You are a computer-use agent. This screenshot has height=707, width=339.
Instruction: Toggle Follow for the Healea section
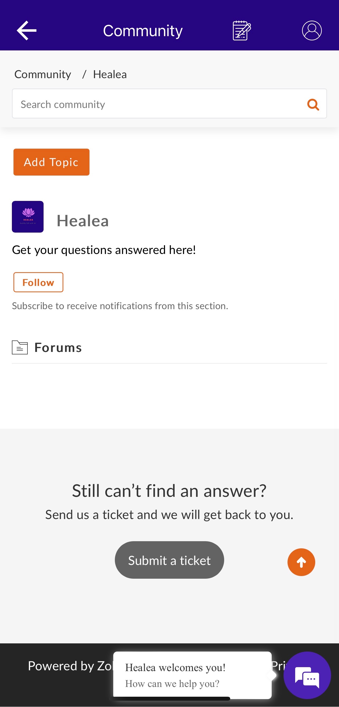[x=38, y=282]
